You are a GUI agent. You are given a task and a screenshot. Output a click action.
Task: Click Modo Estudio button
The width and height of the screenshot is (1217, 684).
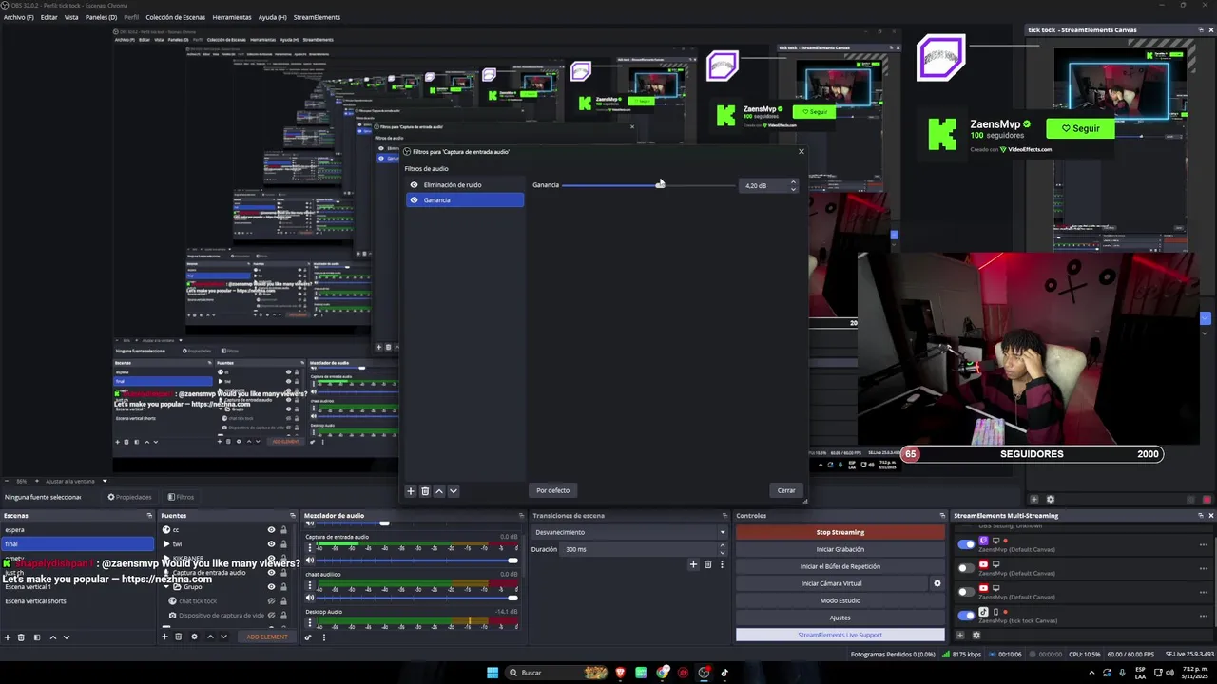(840, 600)
